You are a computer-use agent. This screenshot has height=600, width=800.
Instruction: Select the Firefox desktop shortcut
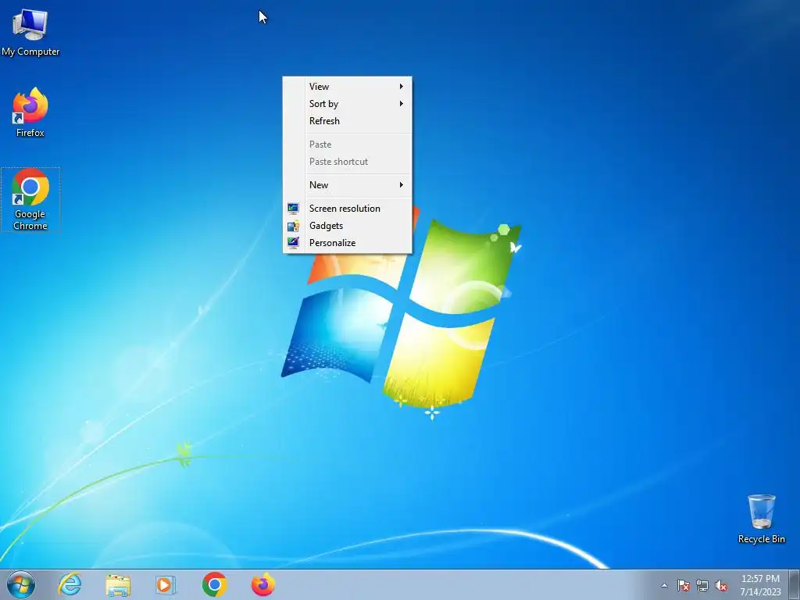click(x=30, y=112)
